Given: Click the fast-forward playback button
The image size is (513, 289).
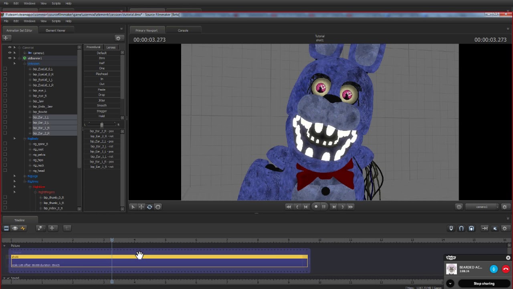Looking at the screenshot, I should point(351,207).
